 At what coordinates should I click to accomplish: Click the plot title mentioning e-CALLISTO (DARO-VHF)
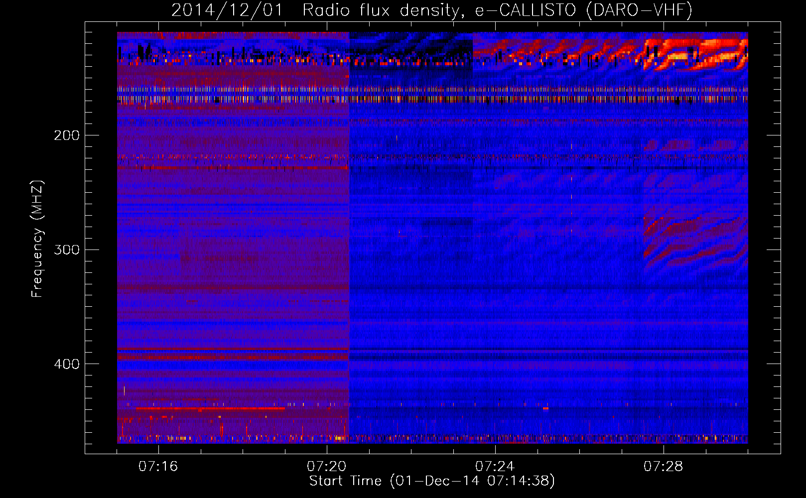(x=431, y=10)
